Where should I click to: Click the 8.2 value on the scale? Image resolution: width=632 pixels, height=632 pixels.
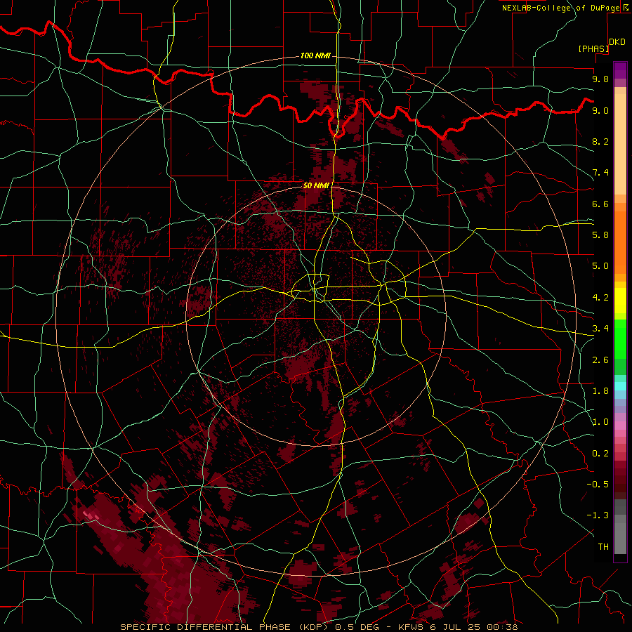pyautogui.click(x=600, y=141)
